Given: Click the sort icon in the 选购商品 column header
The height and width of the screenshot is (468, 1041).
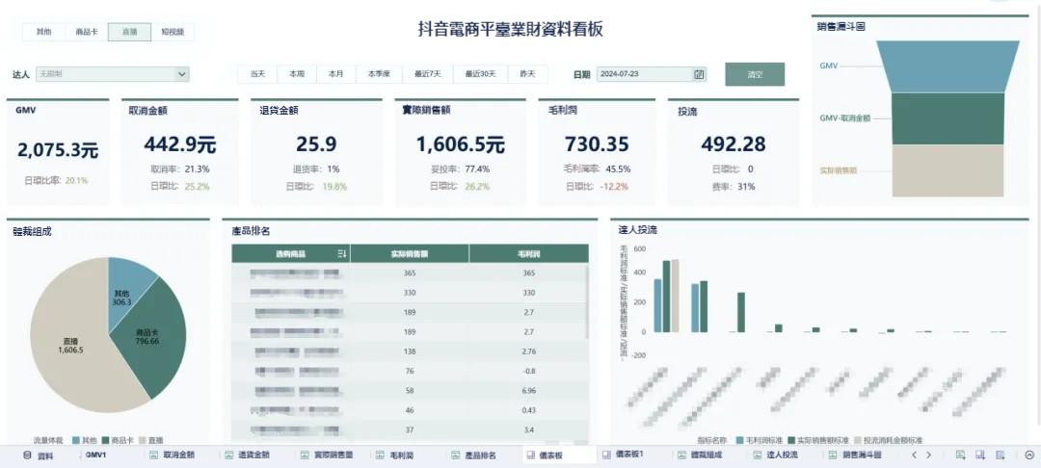Looking at the screenshot, I should pyautogui.click(x=342, y=254).
